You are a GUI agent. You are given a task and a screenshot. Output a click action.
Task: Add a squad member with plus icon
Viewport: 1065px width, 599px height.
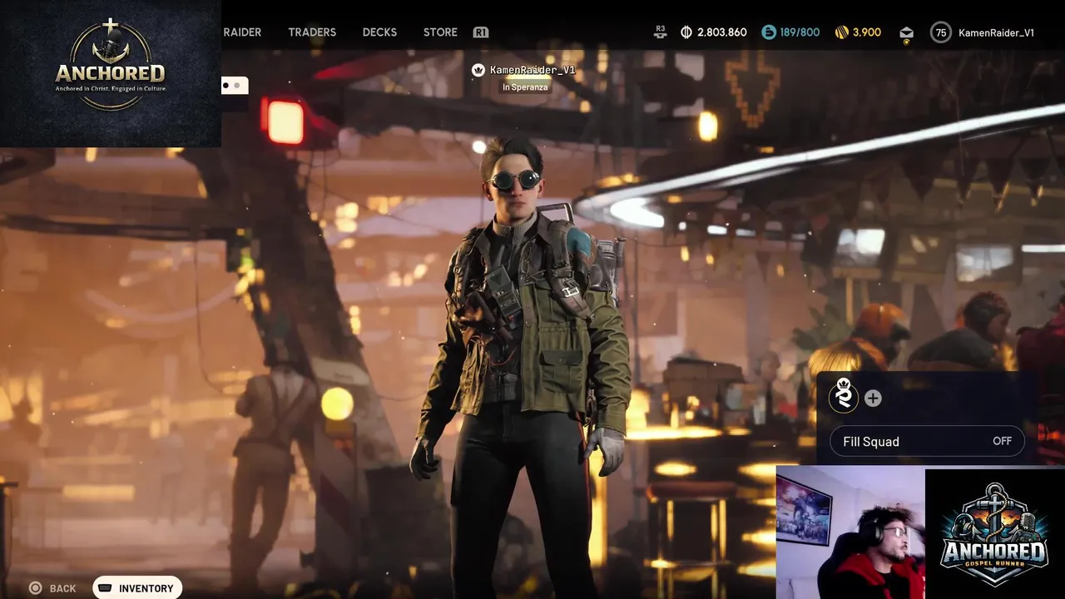click(x=873, y=399)
